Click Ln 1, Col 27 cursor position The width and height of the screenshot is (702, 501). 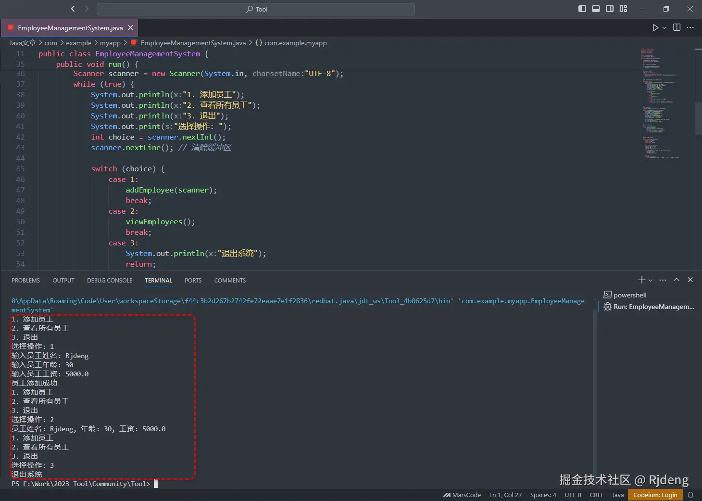pos(505,495)
